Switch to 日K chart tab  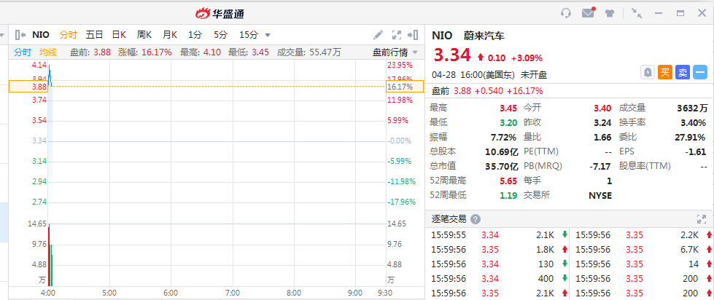pos(119,35)
